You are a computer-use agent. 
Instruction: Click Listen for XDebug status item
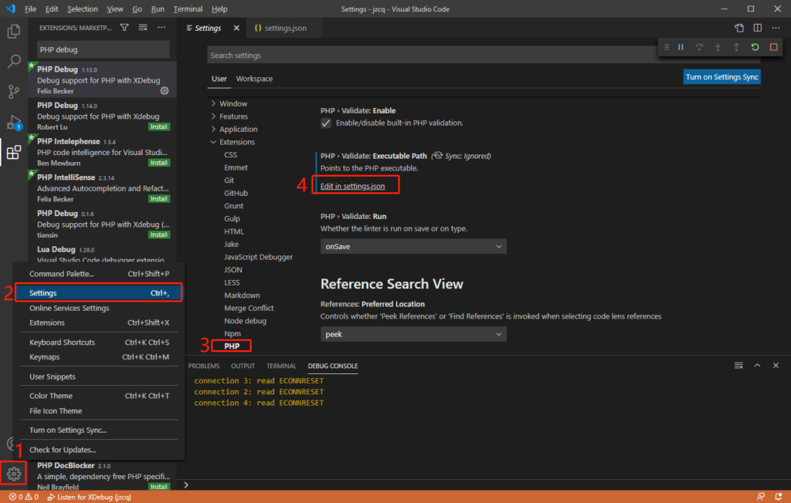90,497
